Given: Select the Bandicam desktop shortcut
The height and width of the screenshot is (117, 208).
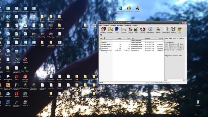Looking at the screenshot, I should click(x=25, y=60).
